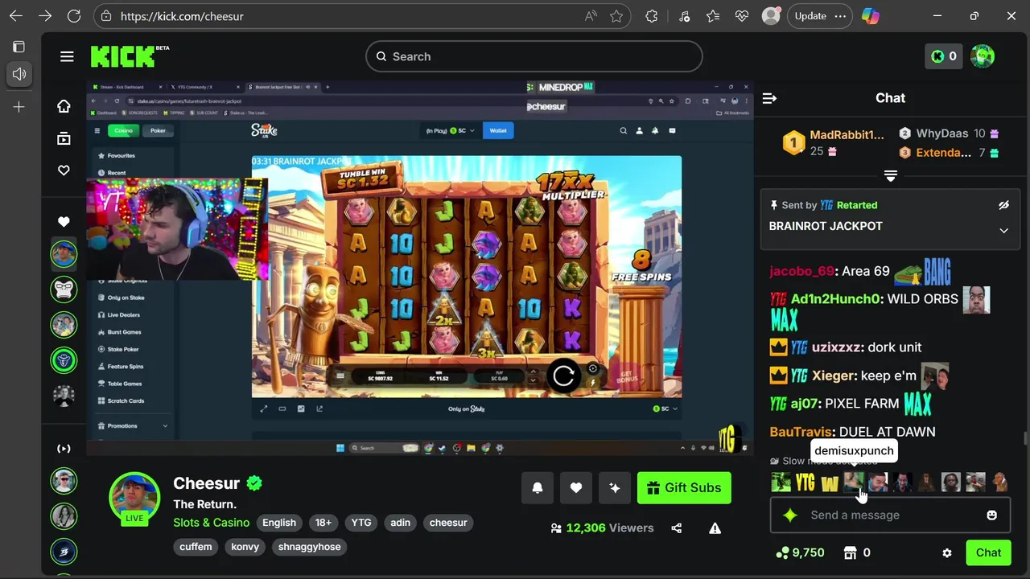Hide the pinned message
Image resolution: width=1030 pixels, height=579 pixels.
(x=1003, y=205)
